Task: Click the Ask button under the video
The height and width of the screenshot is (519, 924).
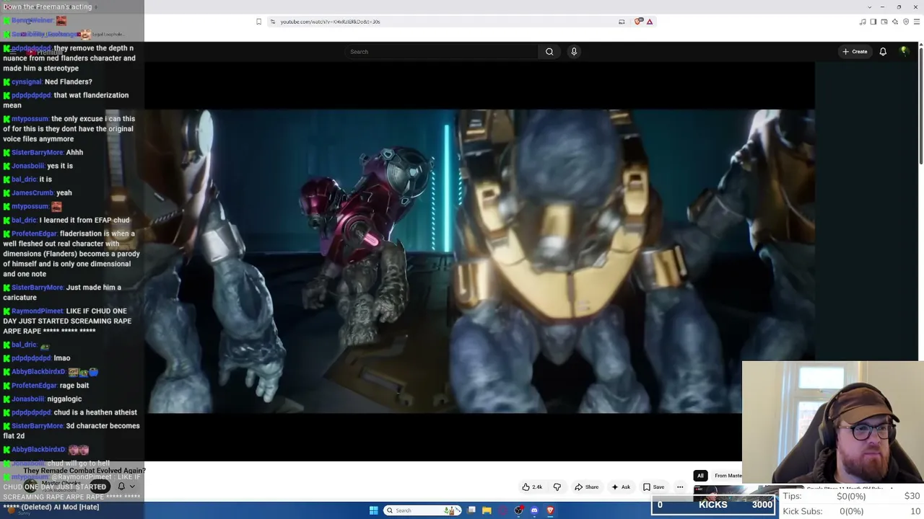Action: (621, 487)
